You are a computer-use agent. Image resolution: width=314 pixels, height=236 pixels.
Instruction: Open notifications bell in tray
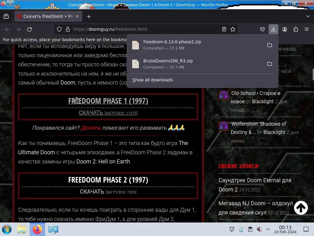point(232,229)
